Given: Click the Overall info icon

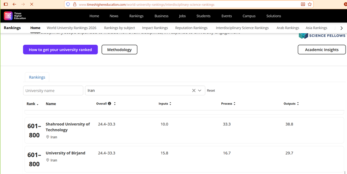Looking at the screenshot, I should click(110, 103).
